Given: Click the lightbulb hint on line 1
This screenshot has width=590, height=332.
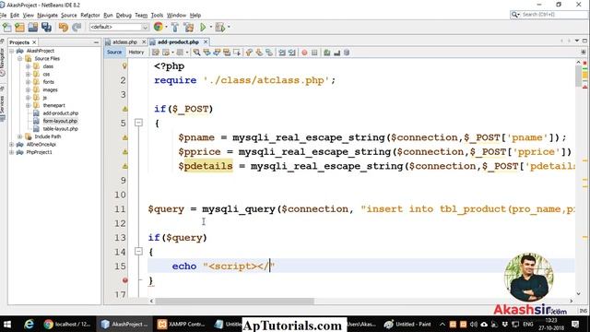Looking at the screenshot, I should [124, 66].
